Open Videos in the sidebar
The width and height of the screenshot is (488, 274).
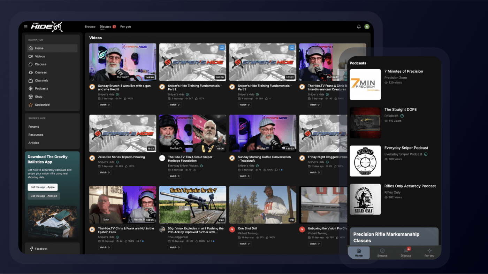point(52,56)
